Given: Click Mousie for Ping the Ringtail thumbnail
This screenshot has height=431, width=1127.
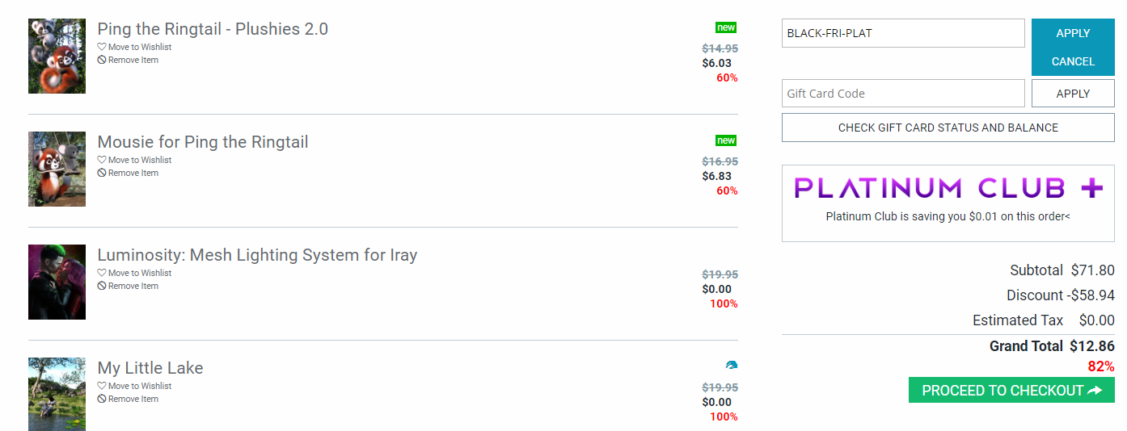Looking at the screenshot, I should [x=57, y=169].
